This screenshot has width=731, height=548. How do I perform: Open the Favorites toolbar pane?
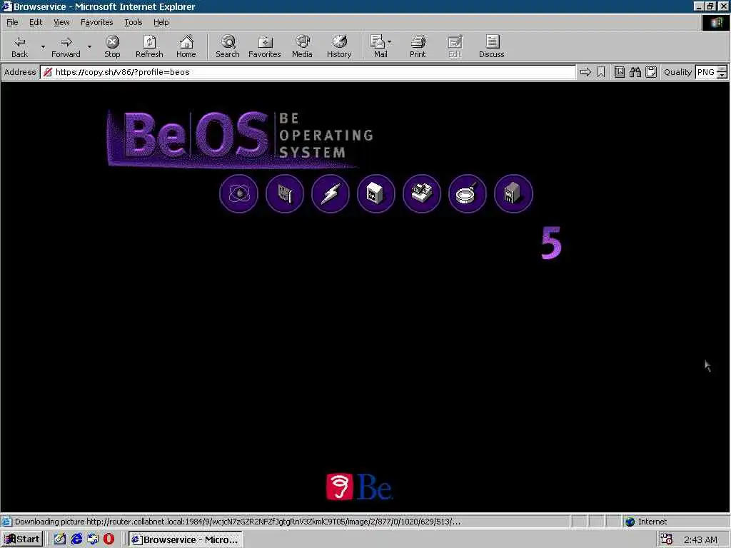point(265,46)
